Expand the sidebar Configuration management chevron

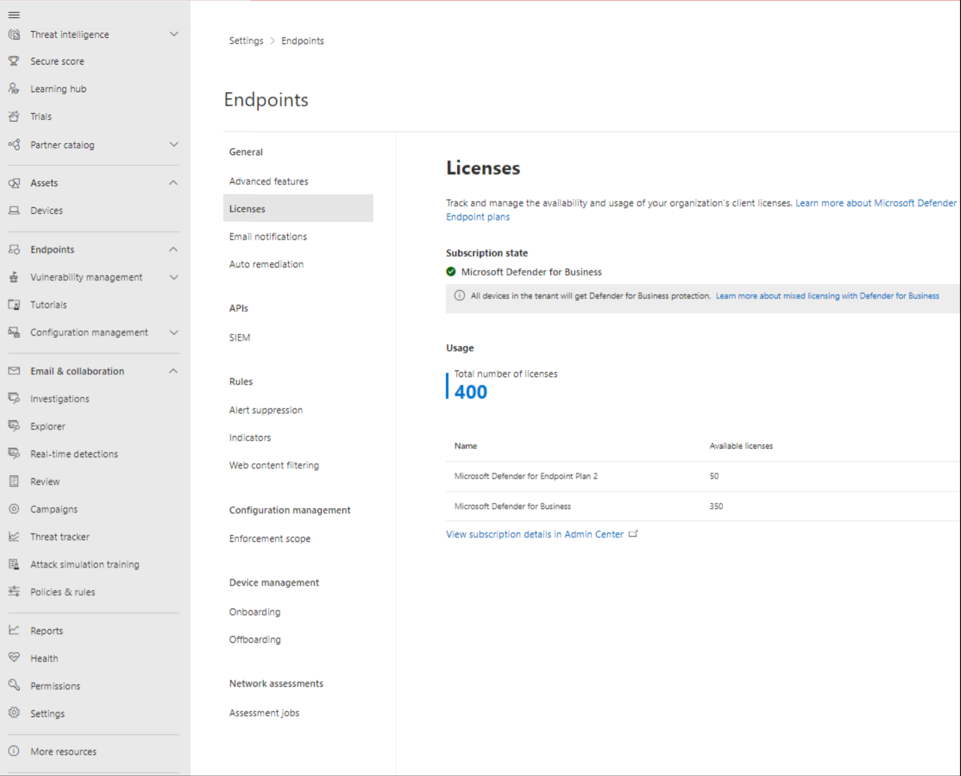(174, 332)
